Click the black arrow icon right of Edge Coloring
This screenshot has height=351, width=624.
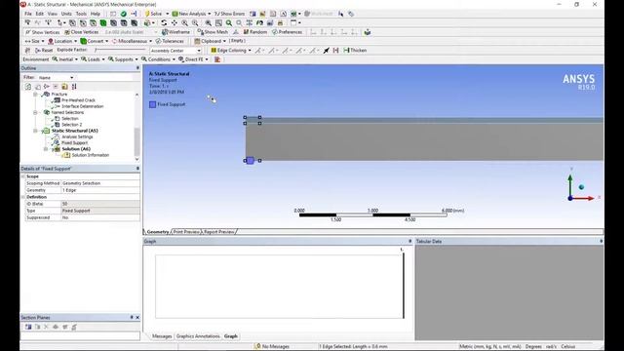pos(326,50)
